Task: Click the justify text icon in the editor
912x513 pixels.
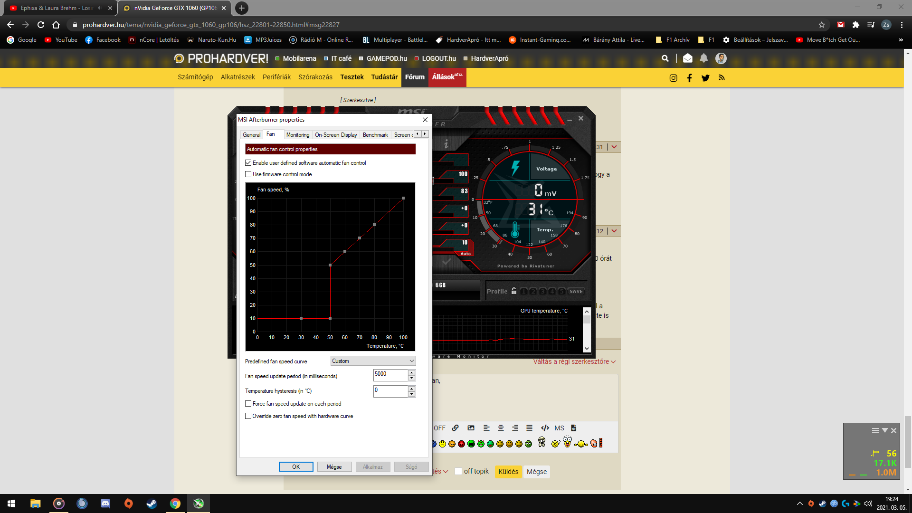Action: (x=529, y=428)
